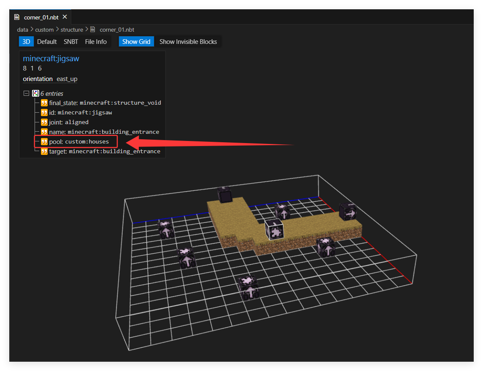This screenshot has width=483, height=371.
Task: Select the right-arrow jigsaw block at path's east end
Action: (x=348, y=211)
